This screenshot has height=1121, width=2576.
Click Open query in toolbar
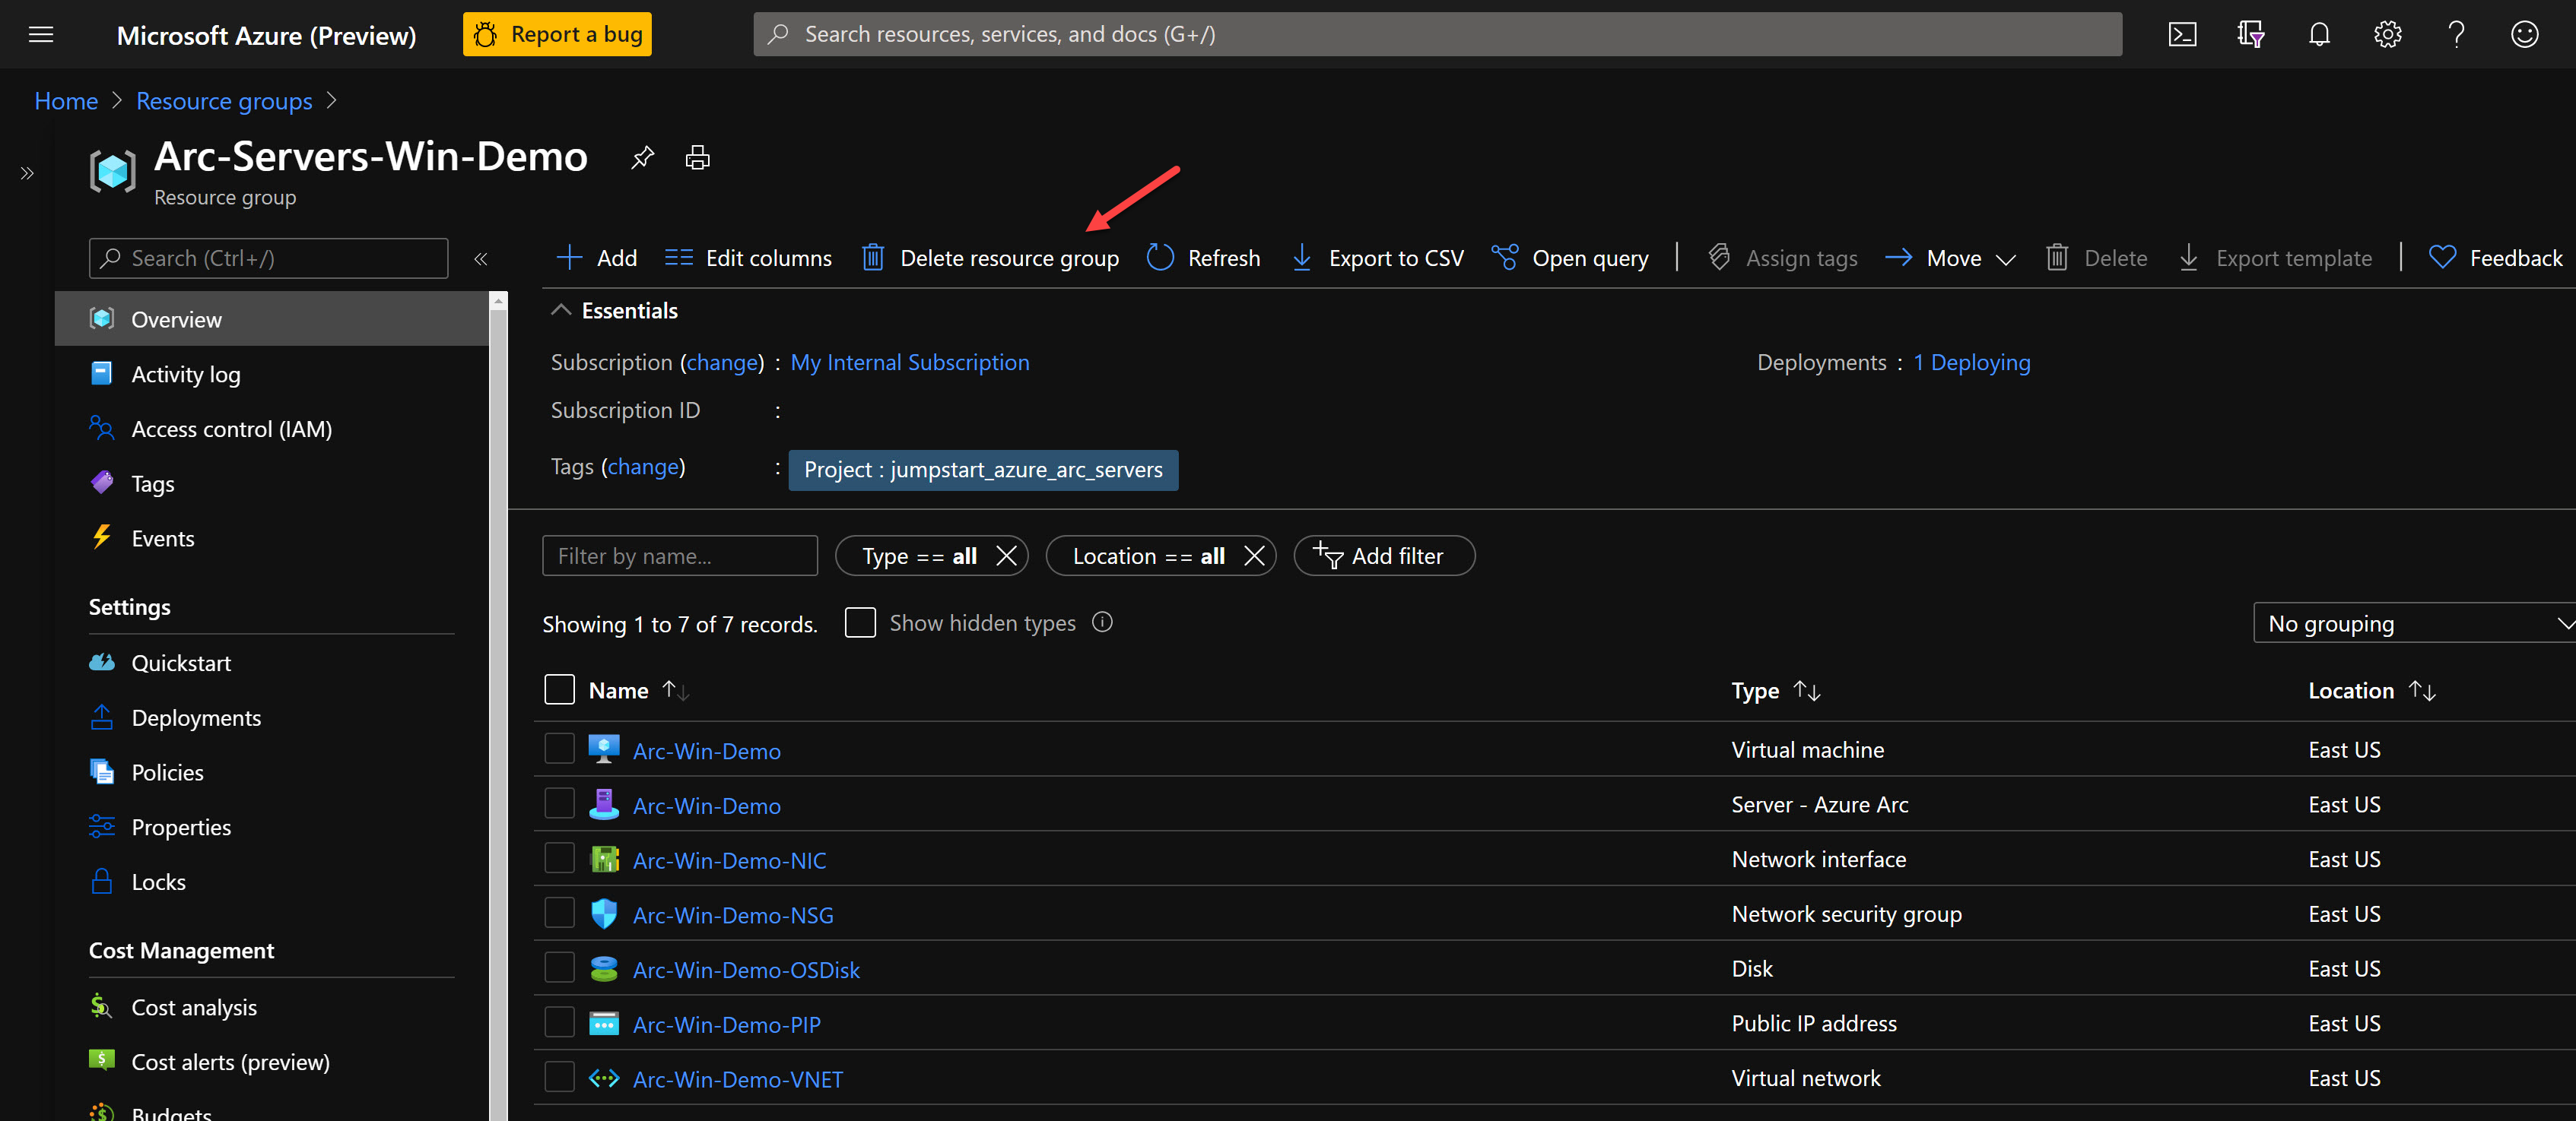(1570, 258)
